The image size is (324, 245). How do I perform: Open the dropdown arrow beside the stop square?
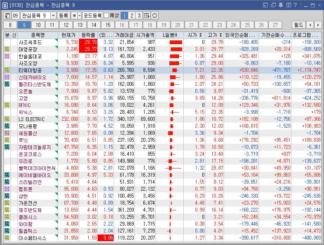coord(79,16)
